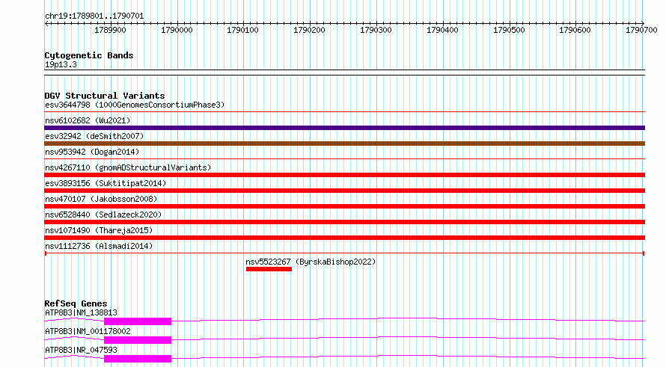
Task: Click the ATP8B3|NM_001178002 gene label
Action: pyautogui.click(x=88, y=331)
